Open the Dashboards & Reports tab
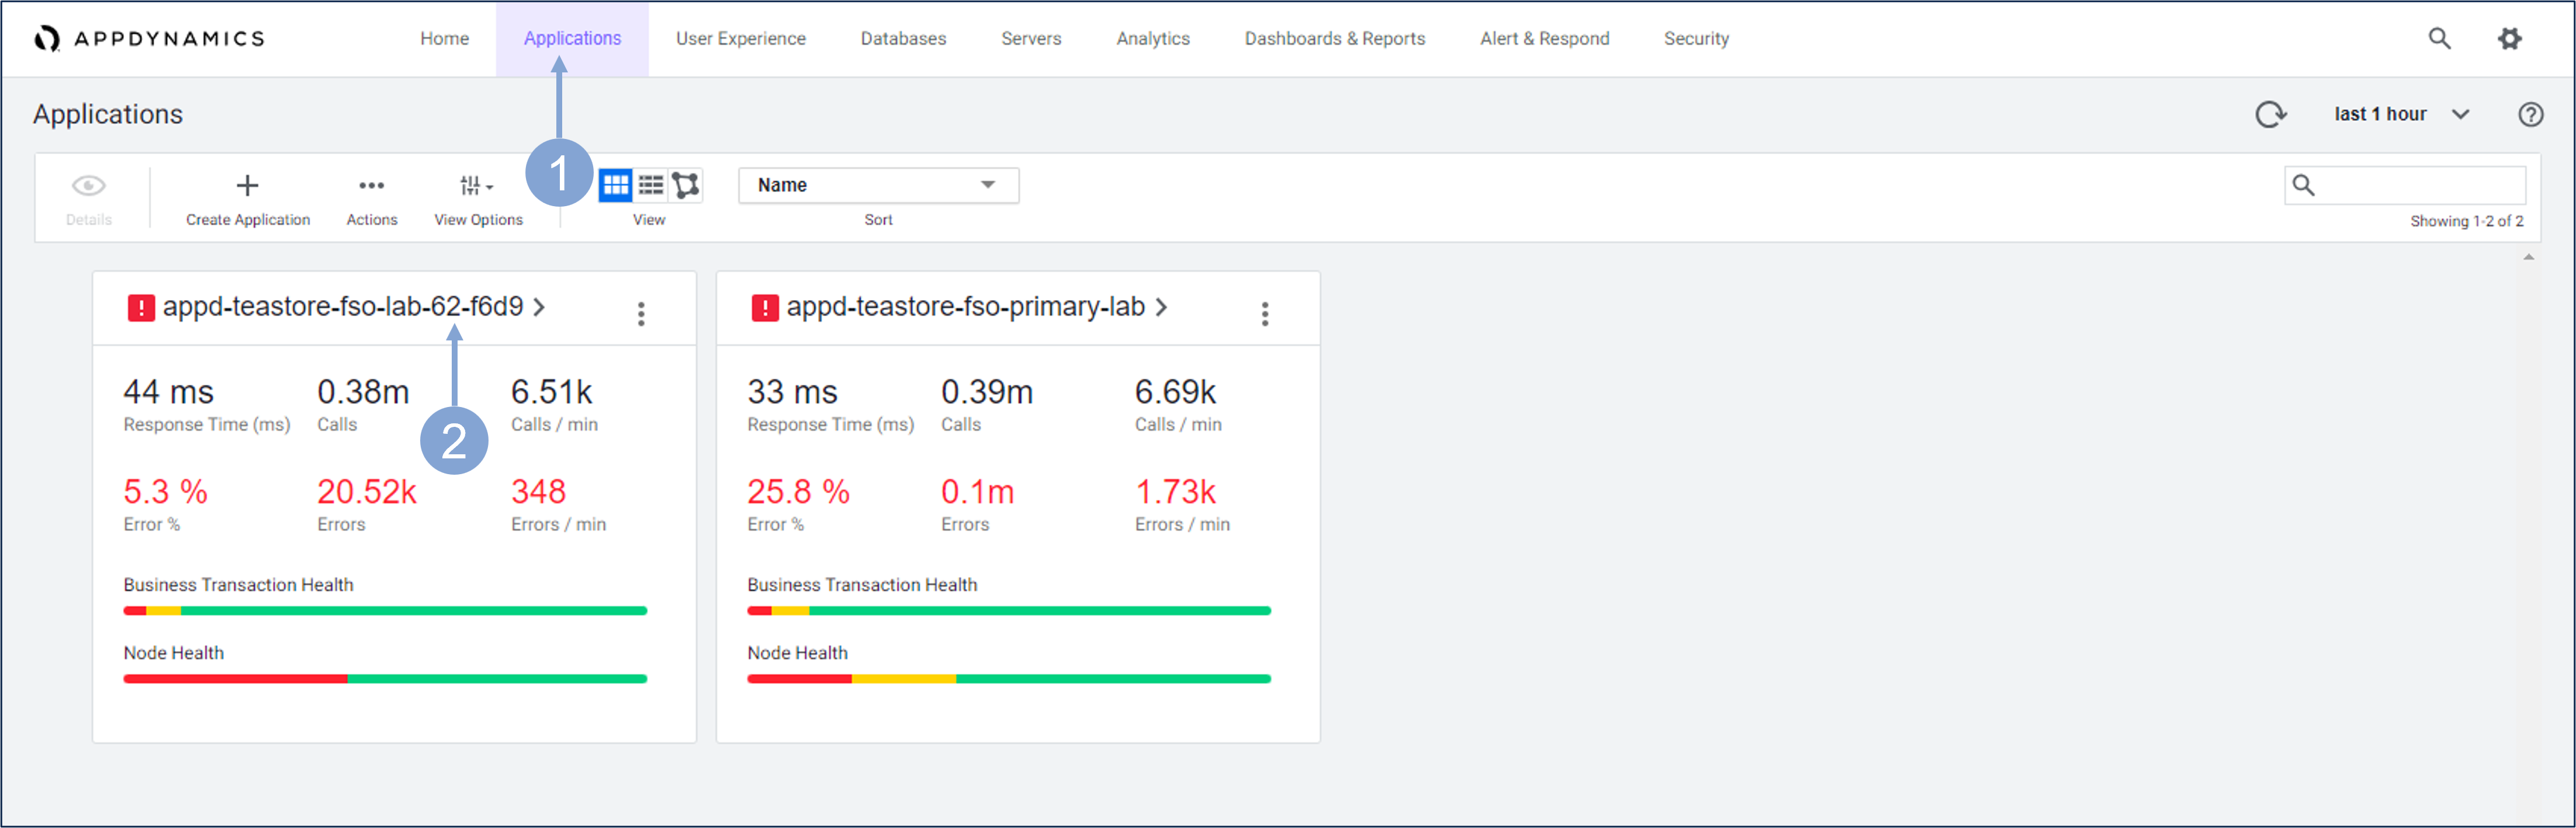The image size is (2576, 828). [x=1334, y=38]
